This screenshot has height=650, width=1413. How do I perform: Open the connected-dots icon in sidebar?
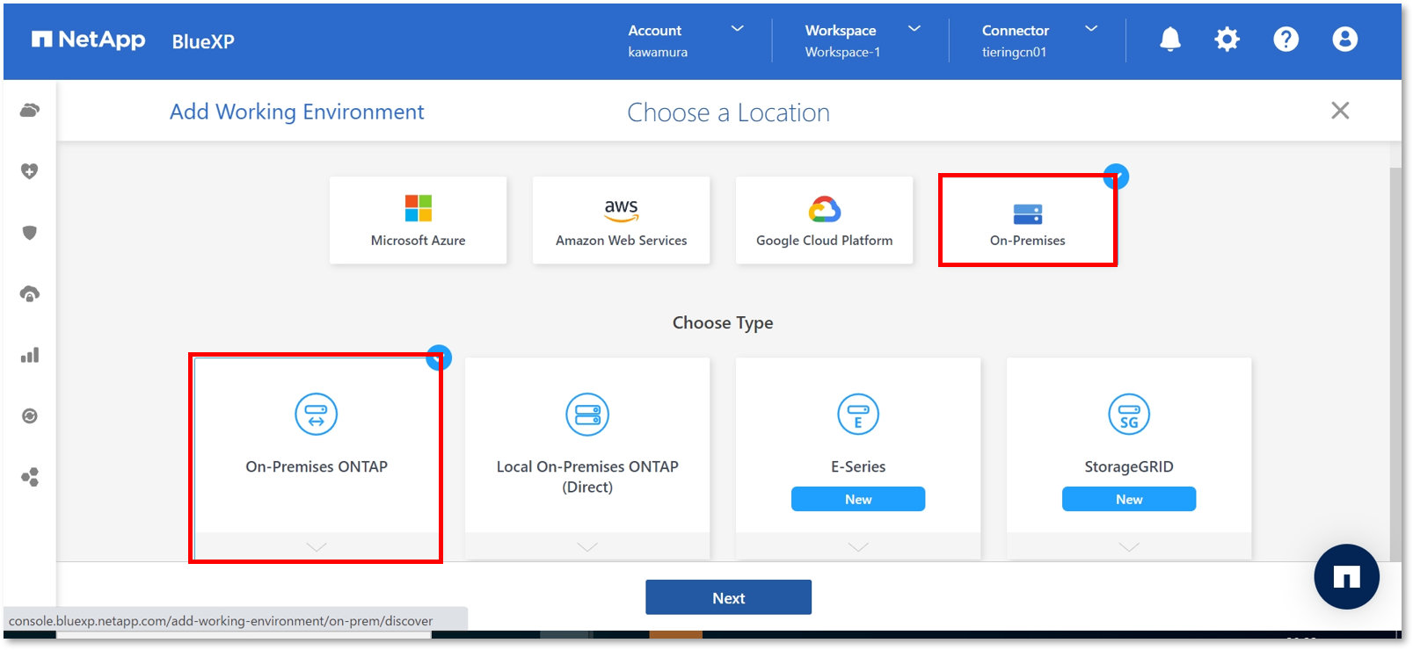[30, 477]
